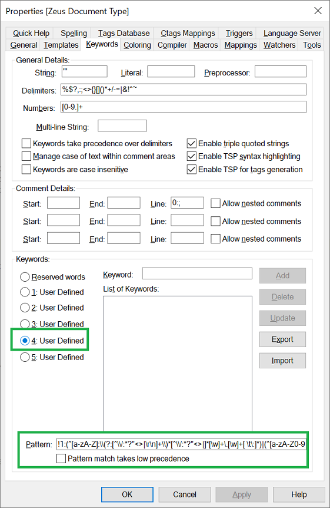Export the keywords list

click(x=282, y=339)
